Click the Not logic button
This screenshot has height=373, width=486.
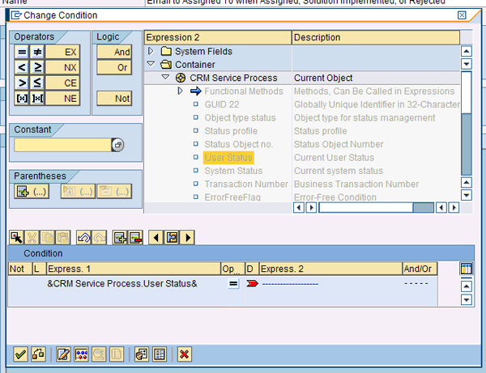[114, 98]
